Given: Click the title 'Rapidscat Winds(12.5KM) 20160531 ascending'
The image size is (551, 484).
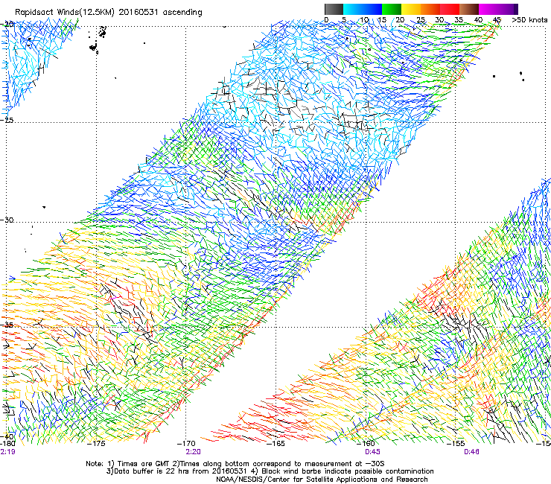Looking at the screenshot, I should click(109, 13).
